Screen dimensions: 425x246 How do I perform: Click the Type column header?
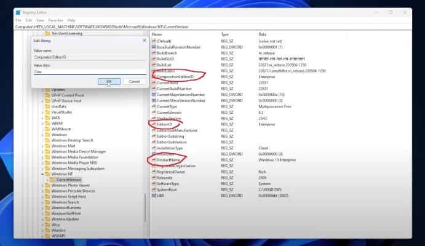[x=225, y=34]
